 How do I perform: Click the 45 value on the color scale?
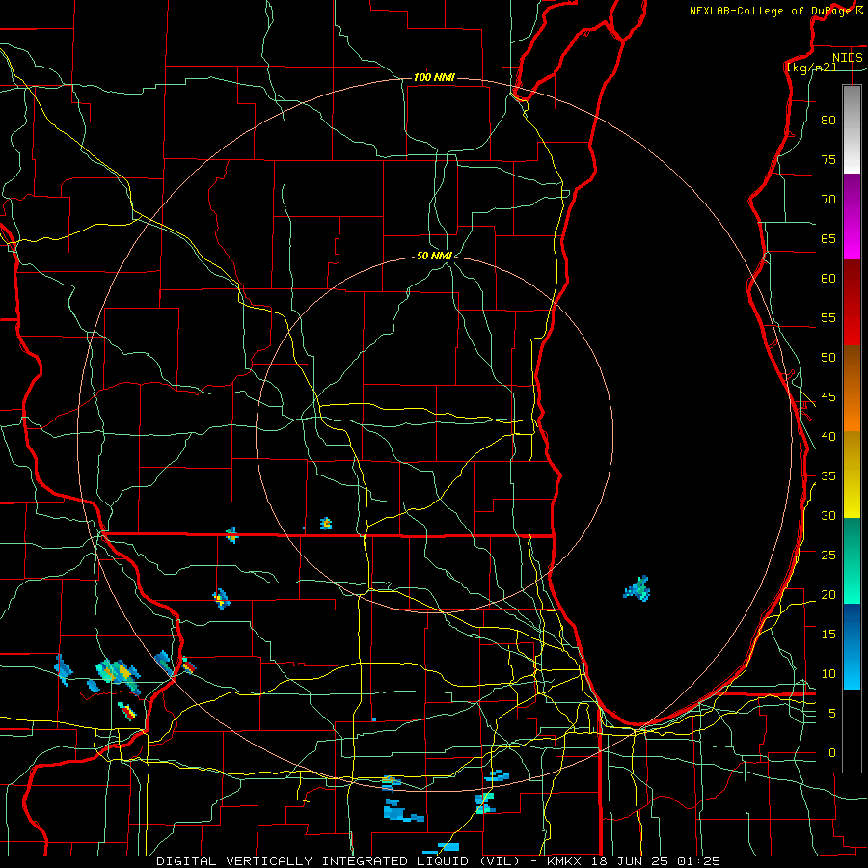pos(828,397)
